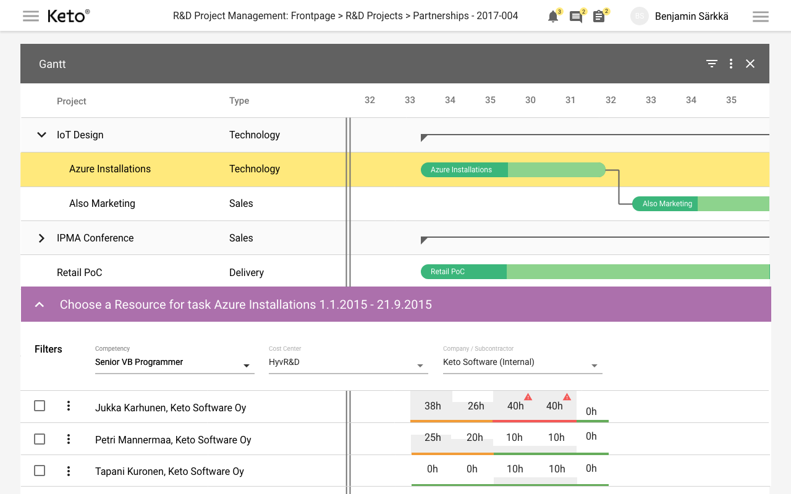Viewport: 791px width, 494px height.
Task: Open Gantt more options menu
Action: click(731, 64)
